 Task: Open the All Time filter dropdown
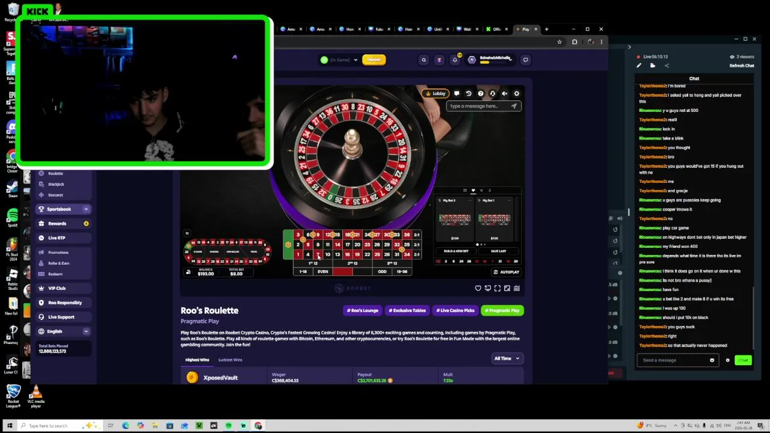tap(507, 358)
